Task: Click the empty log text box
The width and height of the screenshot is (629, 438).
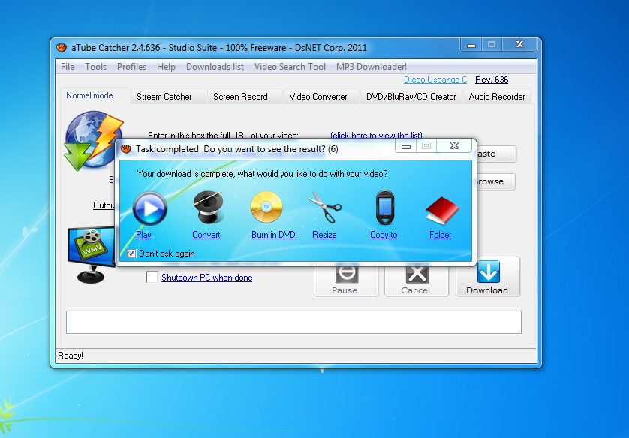Action: pyautogui.click(x=293, y=322)
